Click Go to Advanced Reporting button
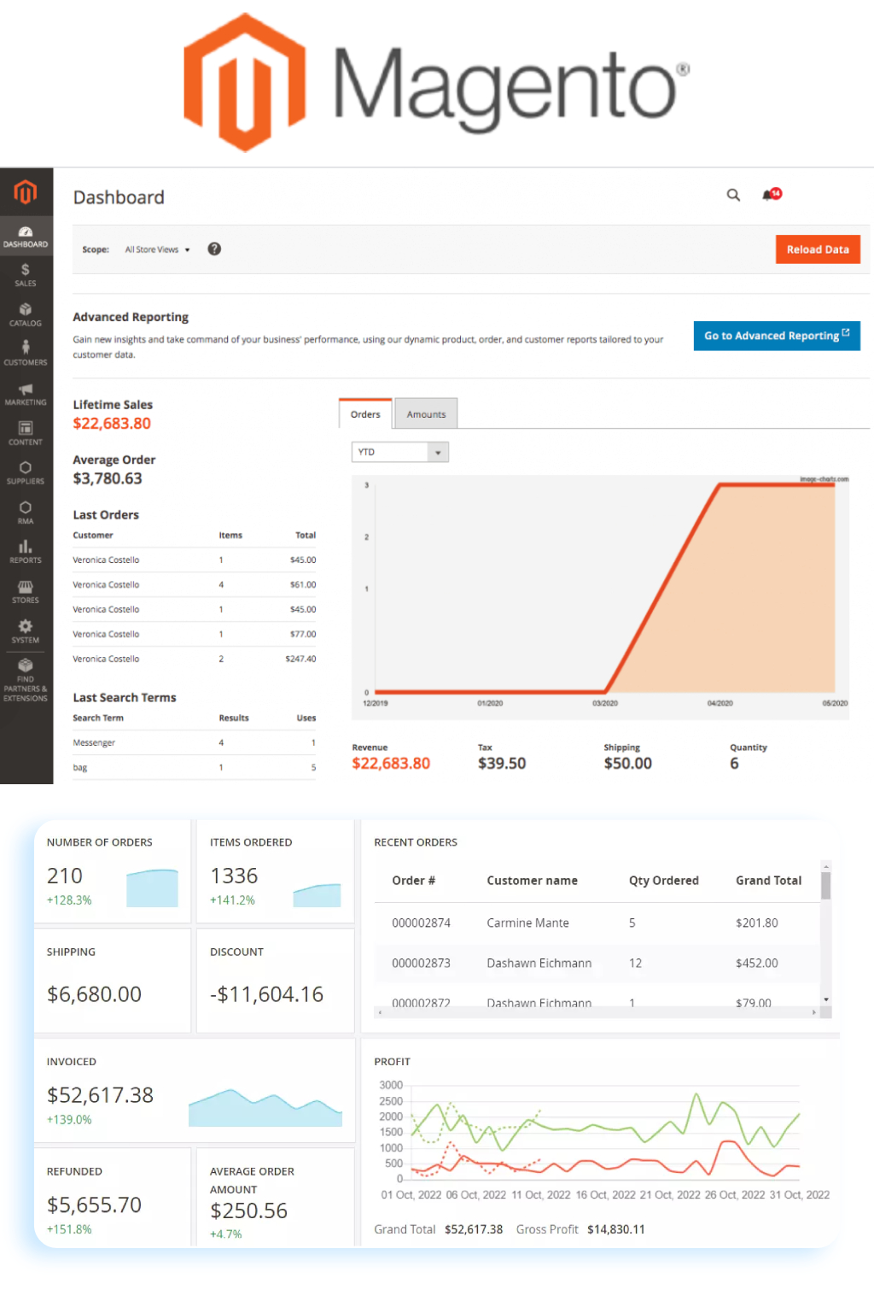The image size is (874, 1313). pyautogui.click(x=776, y=336)
